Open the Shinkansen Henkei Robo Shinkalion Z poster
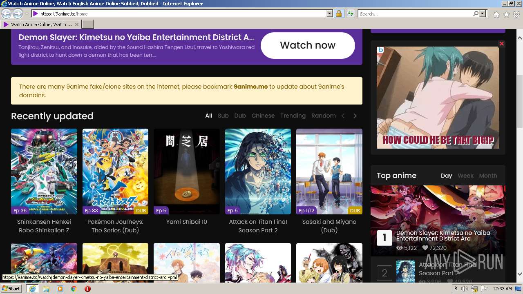This screenshot has height=294, width=523. click(x=44, y=171)
